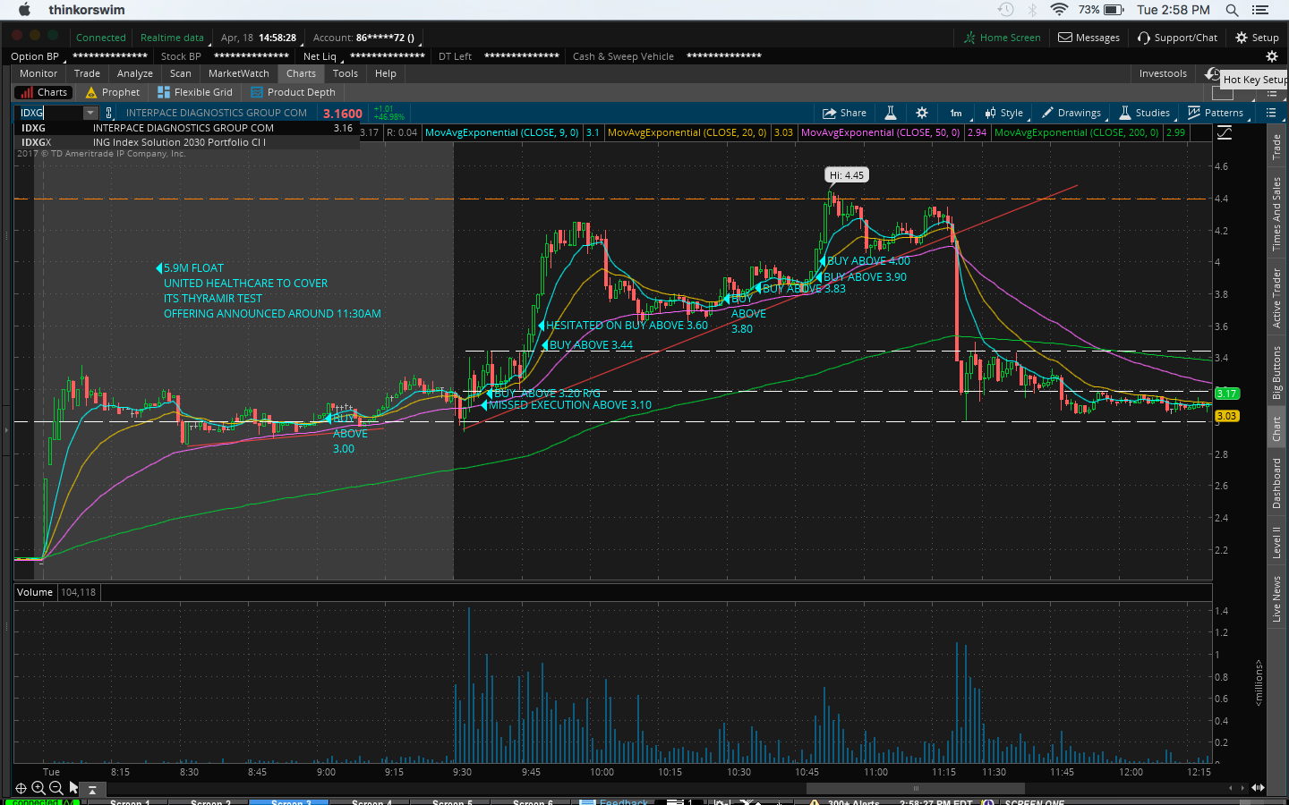
Task: Toggle the Times And Sales side panel
Action: pos(1276,213)
